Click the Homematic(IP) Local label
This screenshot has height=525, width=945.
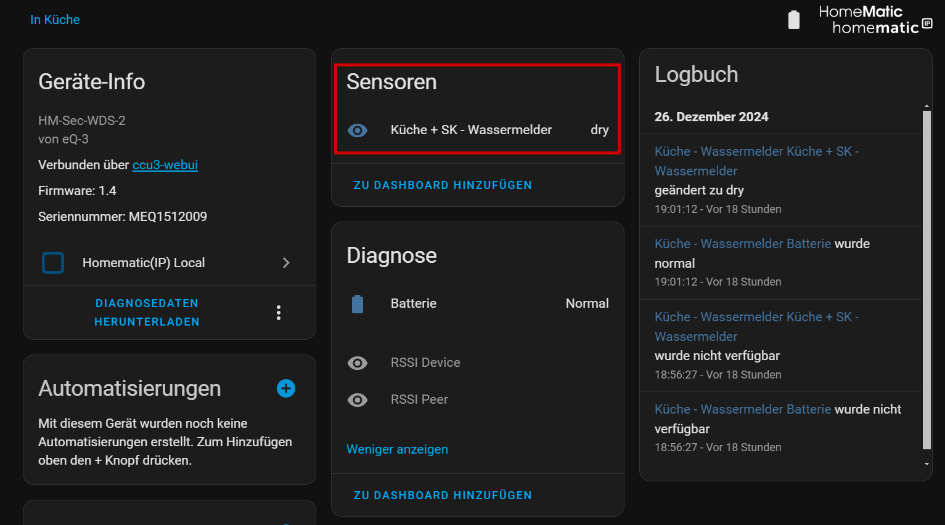pyautogui.click(x=144, y=263)
